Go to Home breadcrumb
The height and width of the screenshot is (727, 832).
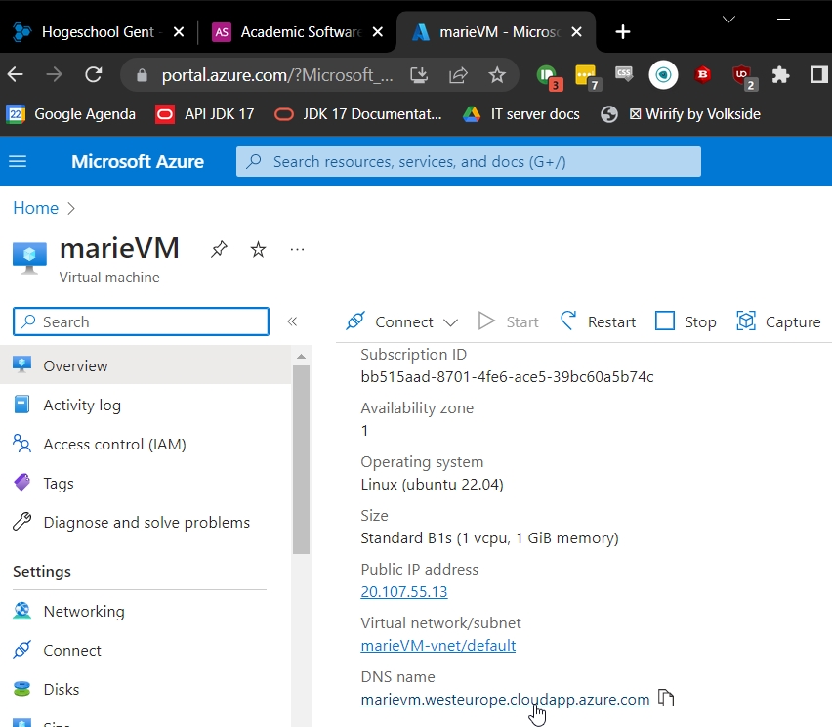point(35,208)
